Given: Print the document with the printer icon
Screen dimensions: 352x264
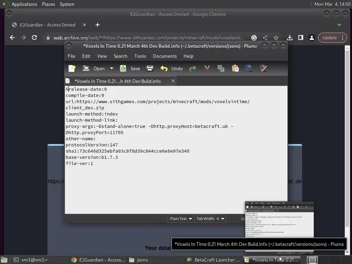Looking at the screenshot, I should 150,68.
